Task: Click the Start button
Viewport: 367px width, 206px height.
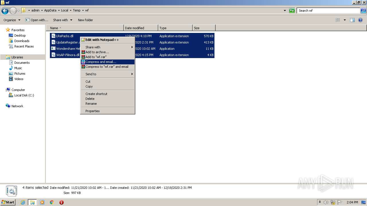Action: (8, 202)
